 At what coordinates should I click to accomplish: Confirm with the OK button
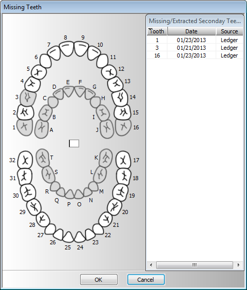(x=99, y=279)
